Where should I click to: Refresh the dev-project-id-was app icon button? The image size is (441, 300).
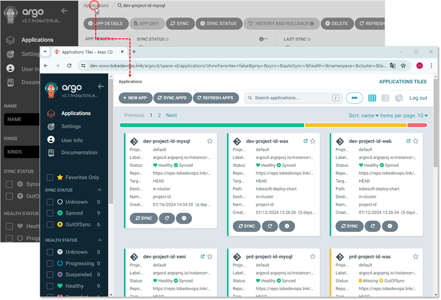pyautogui.click(x=270, y=226)
